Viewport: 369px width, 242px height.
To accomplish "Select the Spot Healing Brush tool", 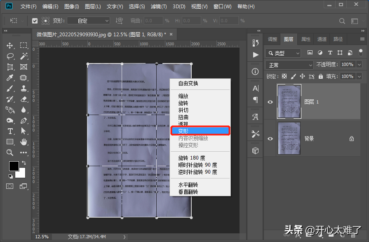I will (x=24, y=78).
